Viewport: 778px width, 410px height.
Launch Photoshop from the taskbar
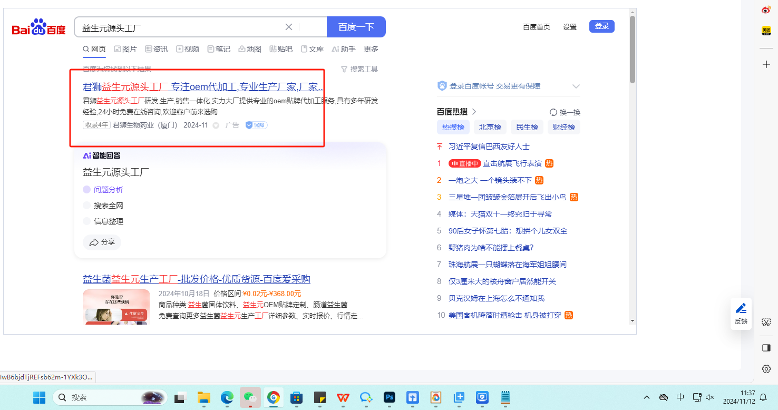pyautogui.click(x=390, y=397)
